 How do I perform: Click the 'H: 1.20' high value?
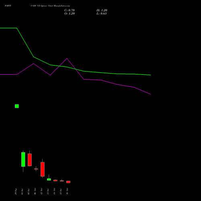click(x=102, y=10)
